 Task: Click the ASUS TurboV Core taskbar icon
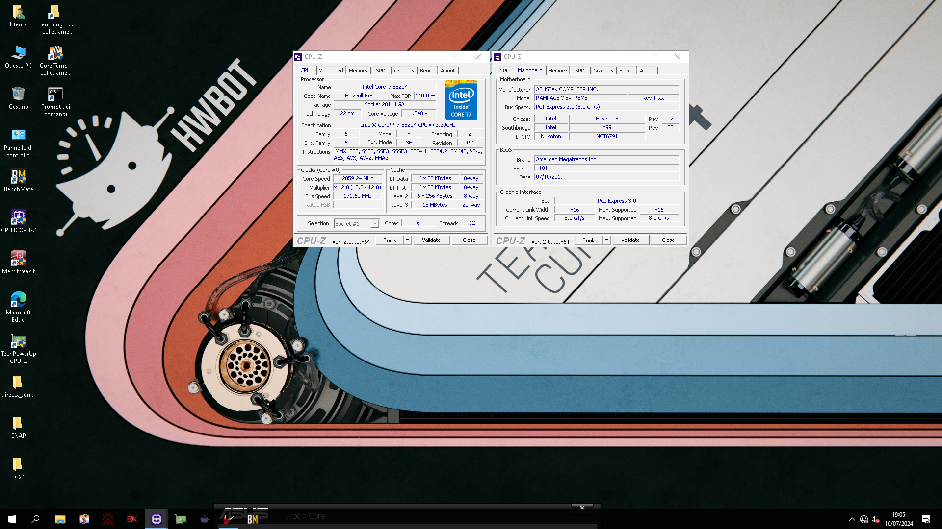[x=228, y=519]
